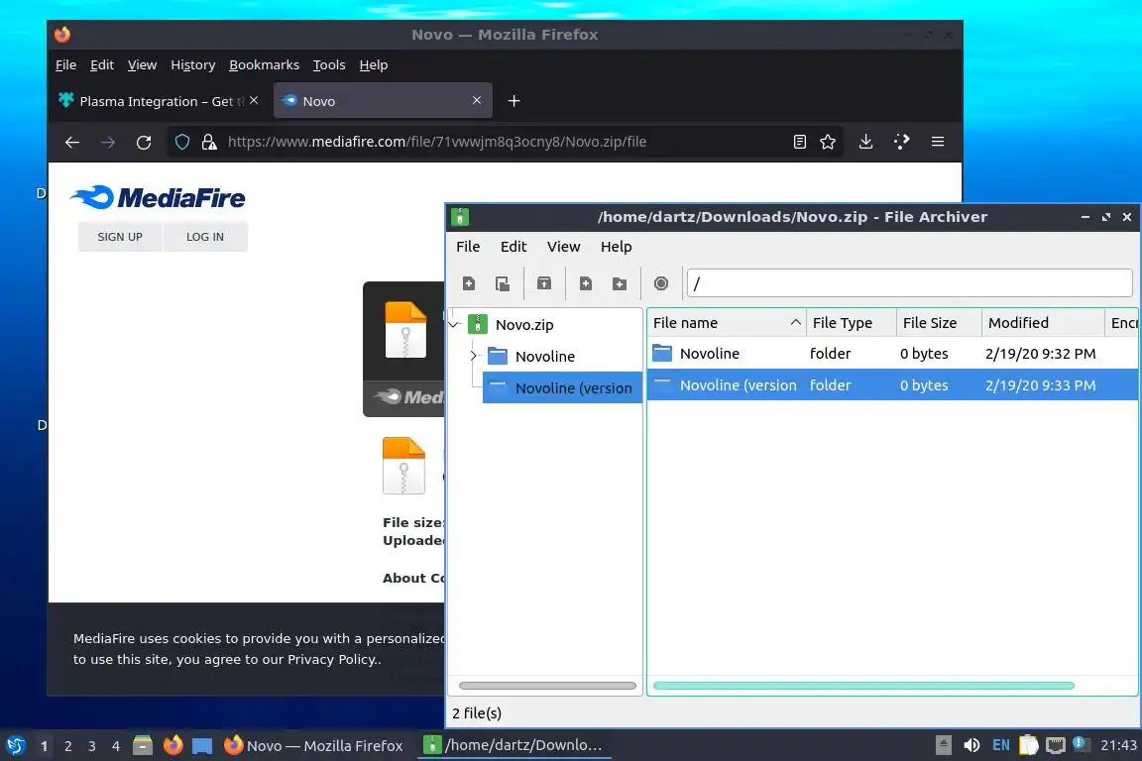
Task: Open Firefox tracking protection shield
Action: (x=182, y=142)
